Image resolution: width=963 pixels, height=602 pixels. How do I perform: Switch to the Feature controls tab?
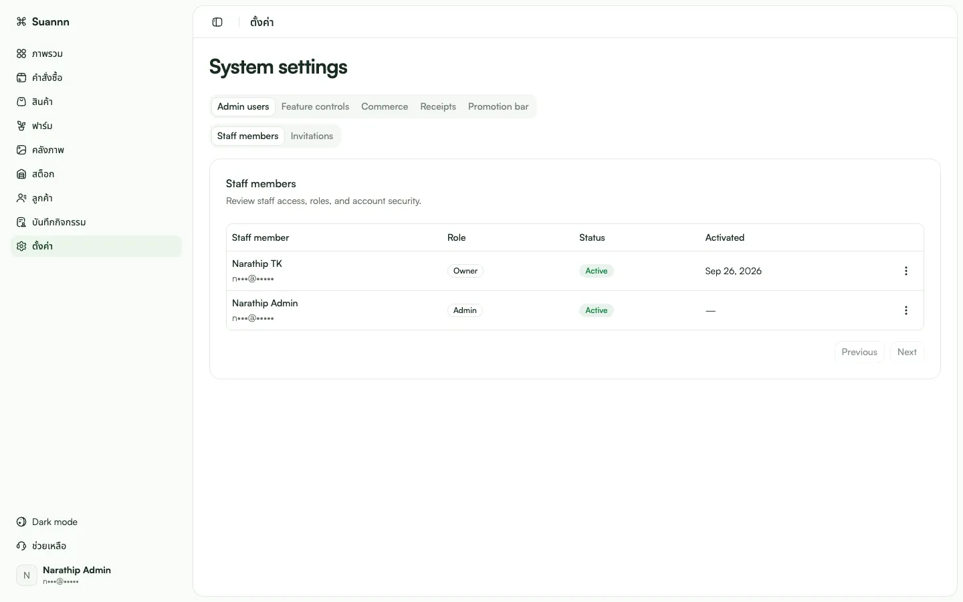315,106
